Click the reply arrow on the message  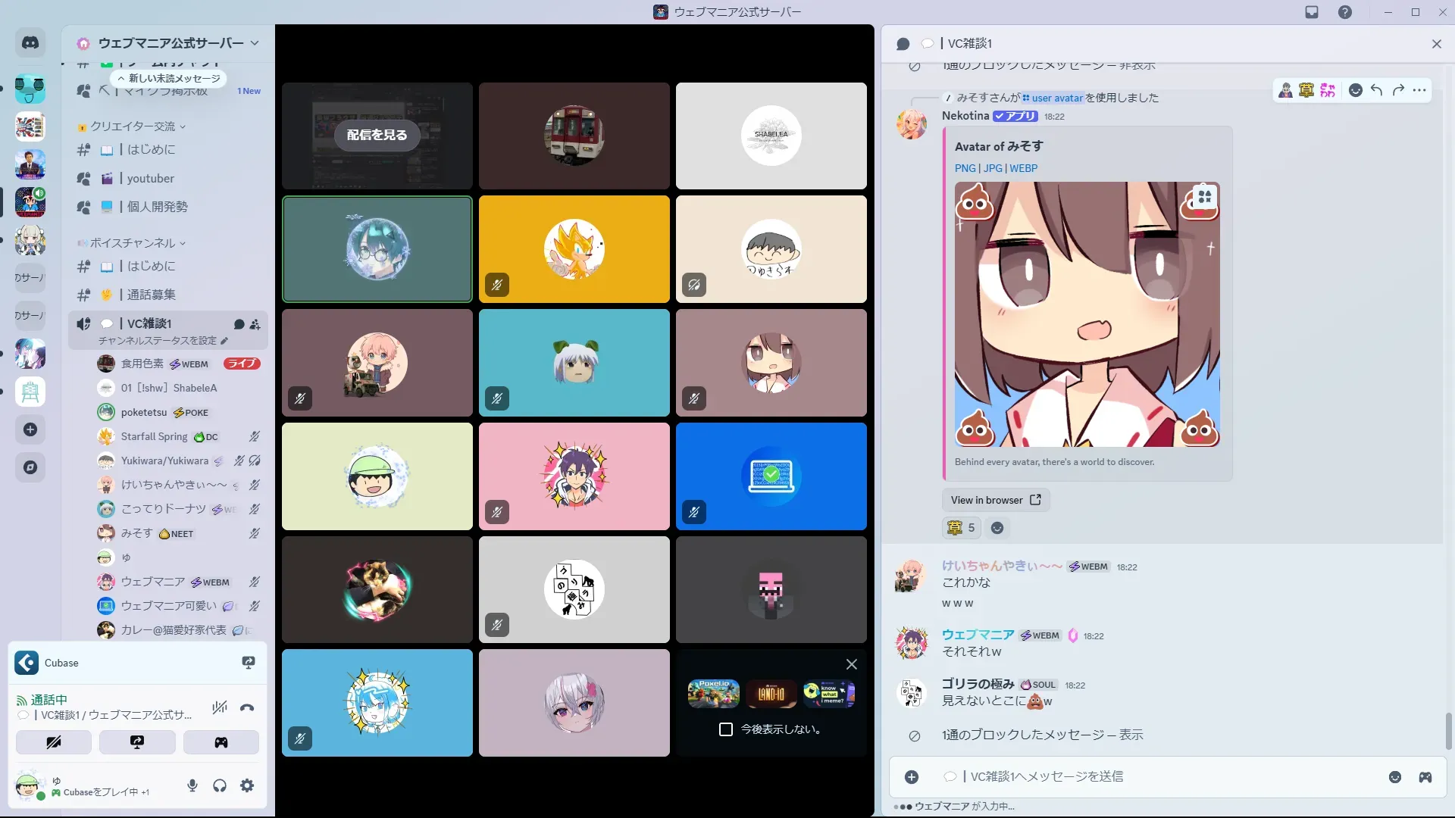coord(1377,90)
